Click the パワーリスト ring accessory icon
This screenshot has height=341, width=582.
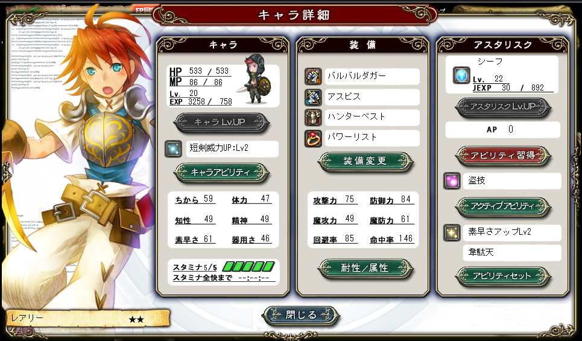click(313, 138)
